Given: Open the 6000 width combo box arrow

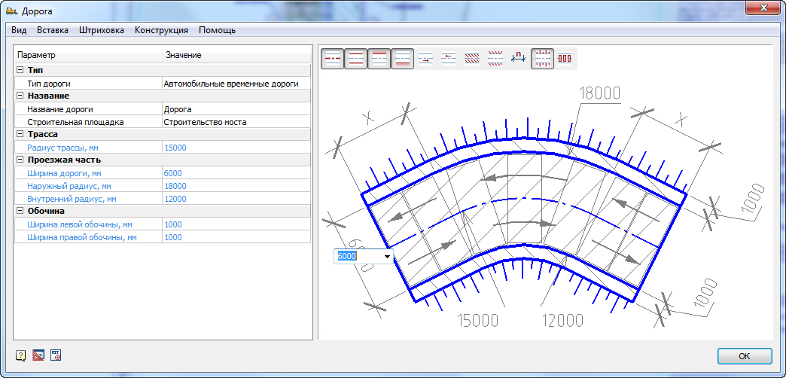Looking at the screenshot, I should [387, 257].
